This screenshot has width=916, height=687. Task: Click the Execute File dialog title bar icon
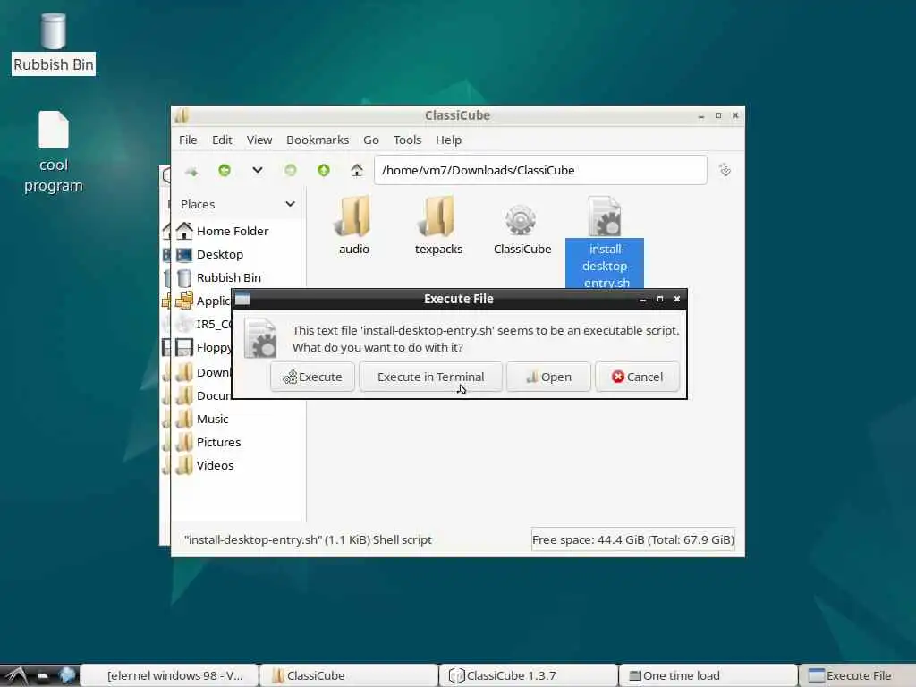click(242, 299)
